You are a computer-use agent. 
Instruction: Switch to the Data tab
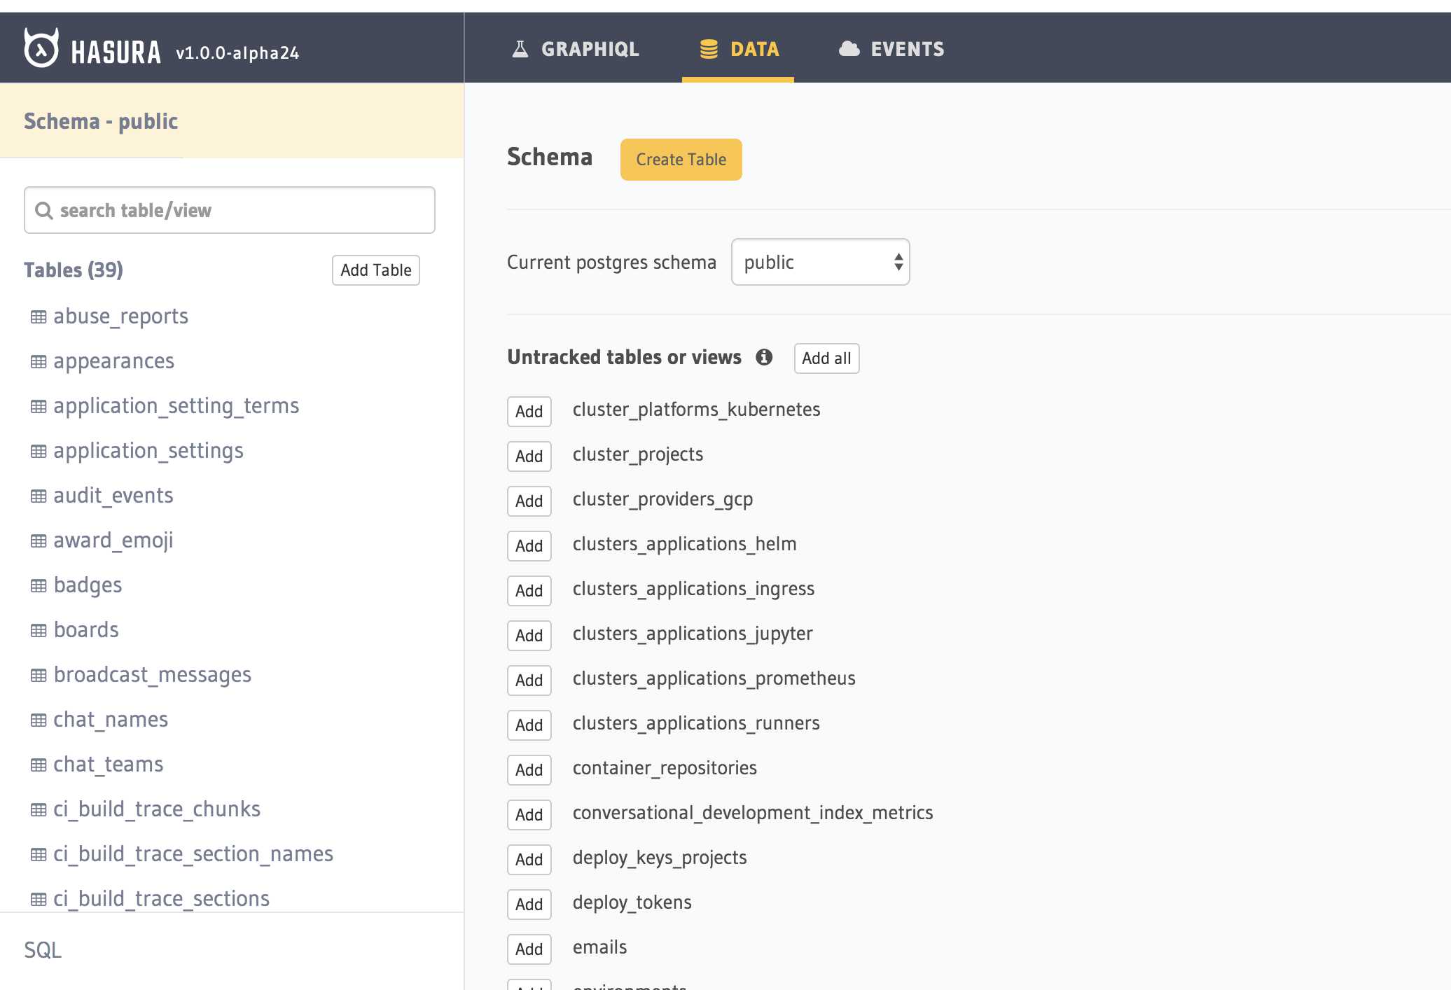coord(738,49)
